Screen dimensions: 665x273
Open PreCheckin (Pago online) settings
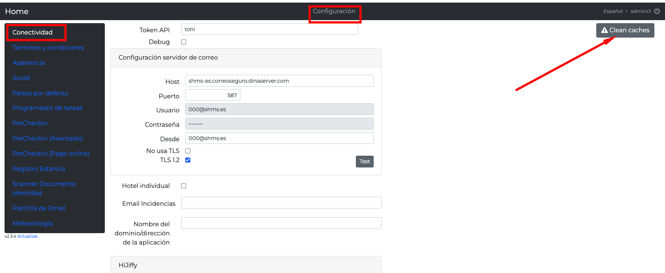pos(51,154)
